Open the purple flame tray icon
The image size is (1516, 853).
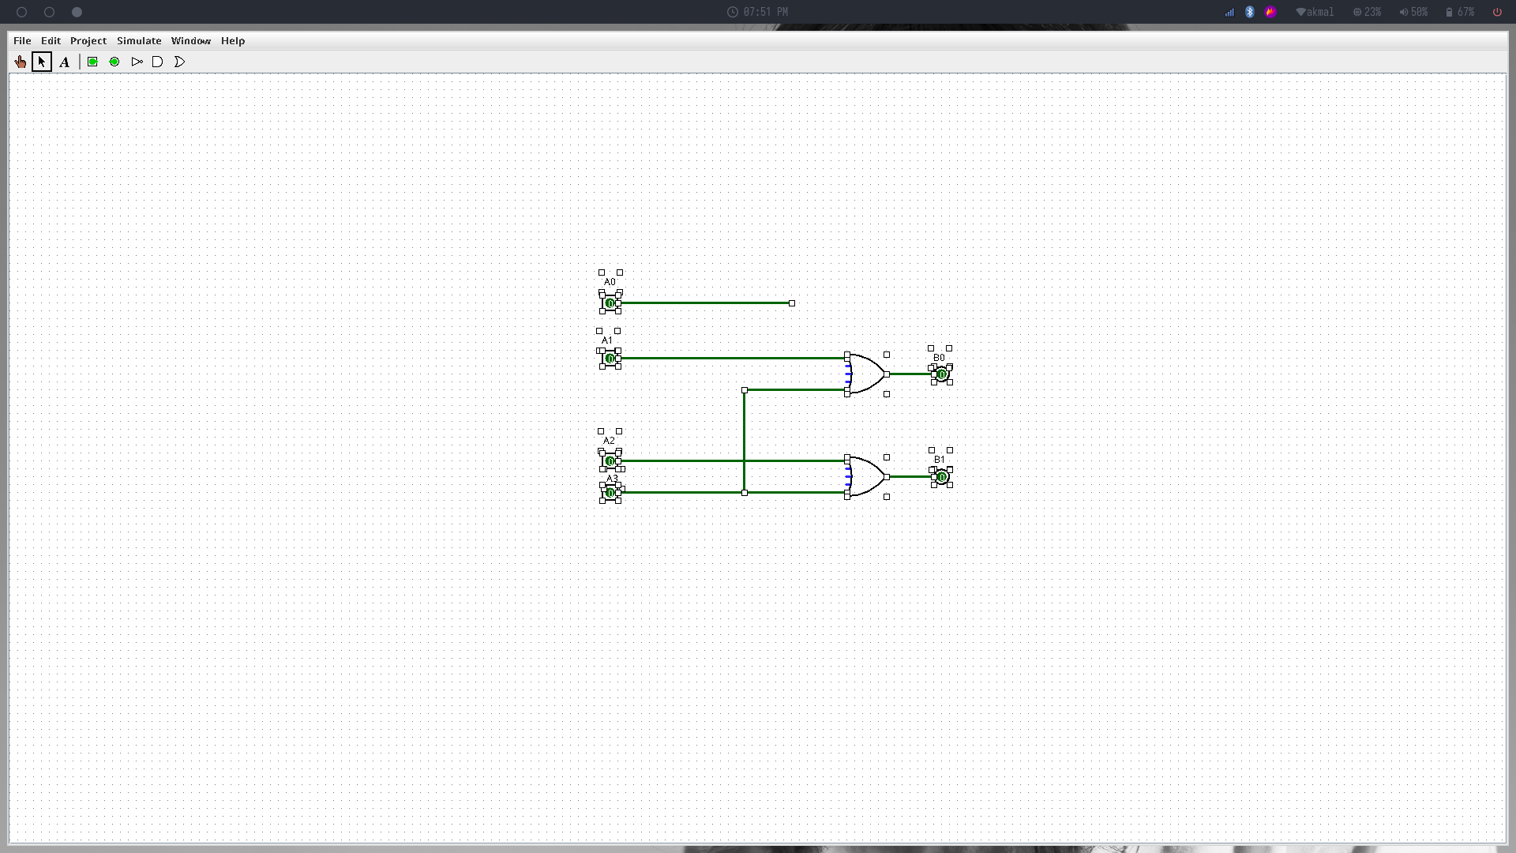(x=1270, y=12)
